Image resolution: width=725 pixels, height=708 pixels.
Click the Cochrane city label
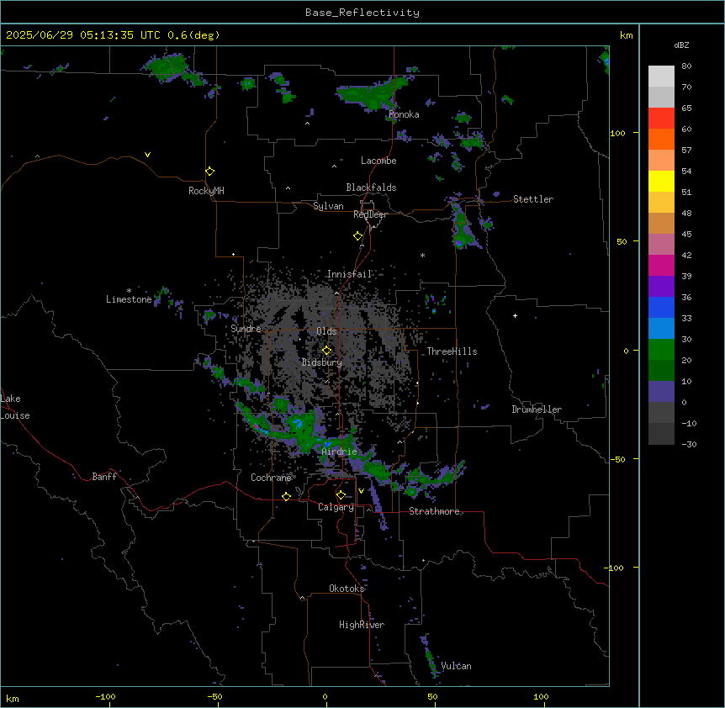271,478
